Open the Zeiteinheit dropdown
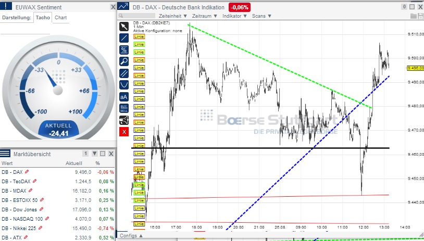Screen dimensions: 424x241 click(173, 16)
